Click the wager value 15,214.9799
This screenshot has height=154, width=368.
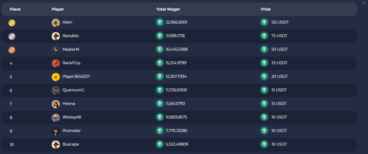176,63
